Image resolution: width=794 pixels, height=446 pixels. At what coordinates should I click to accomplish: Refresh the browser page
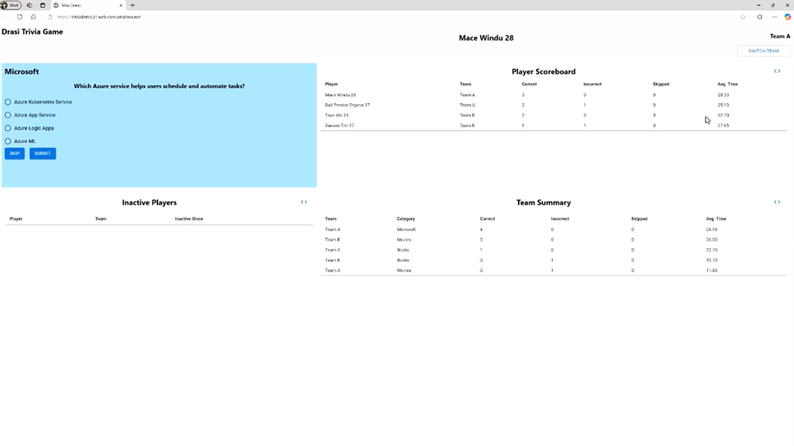point(19,17)
